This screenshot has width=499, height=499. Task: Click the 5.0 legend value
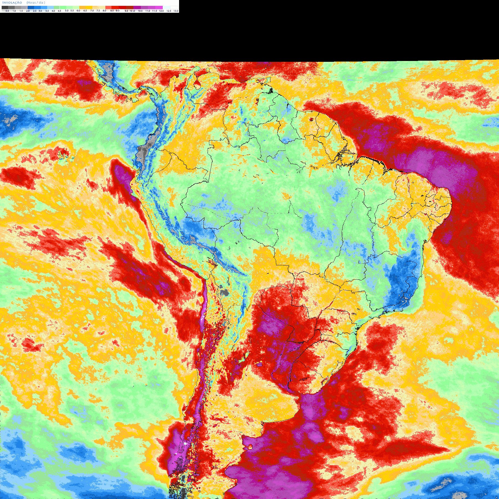click(x=67, y=11)
